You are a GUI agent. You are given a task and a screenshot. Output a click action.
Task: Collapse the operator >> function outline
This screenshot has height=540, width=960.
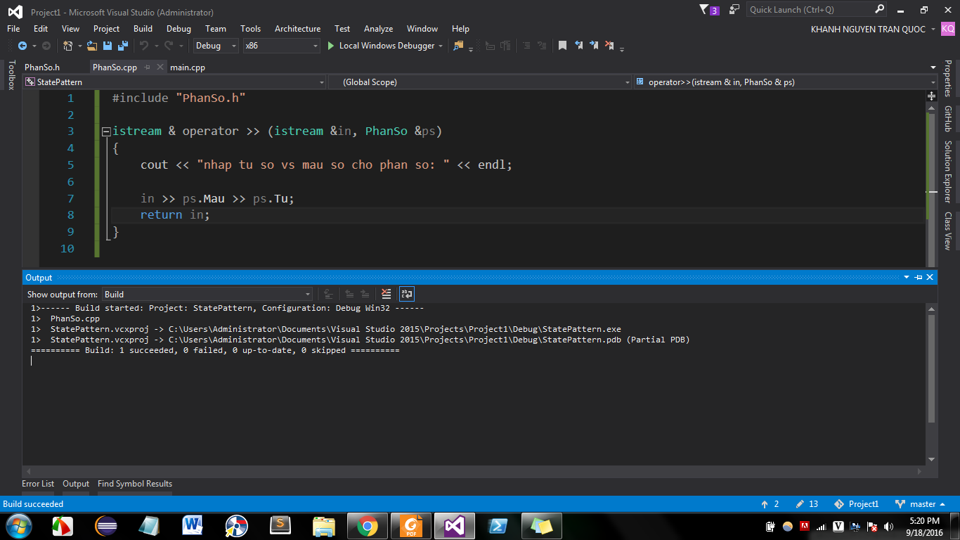click(x=105, y=131)
